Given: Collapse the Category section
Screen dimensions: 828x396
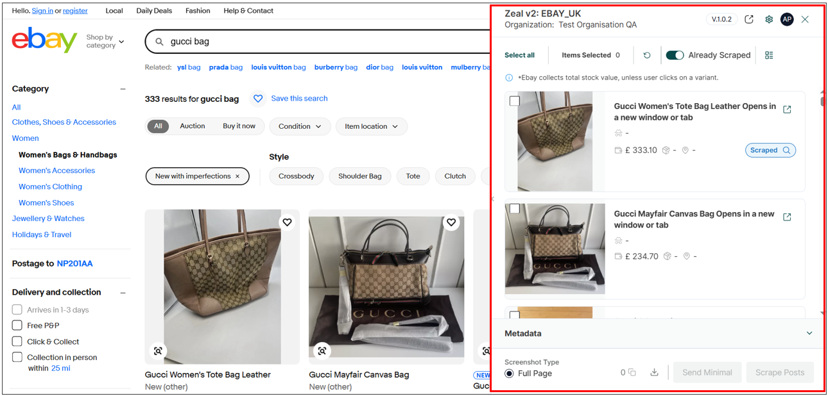Looking at the screenshot, I should (x=123, y=89).
